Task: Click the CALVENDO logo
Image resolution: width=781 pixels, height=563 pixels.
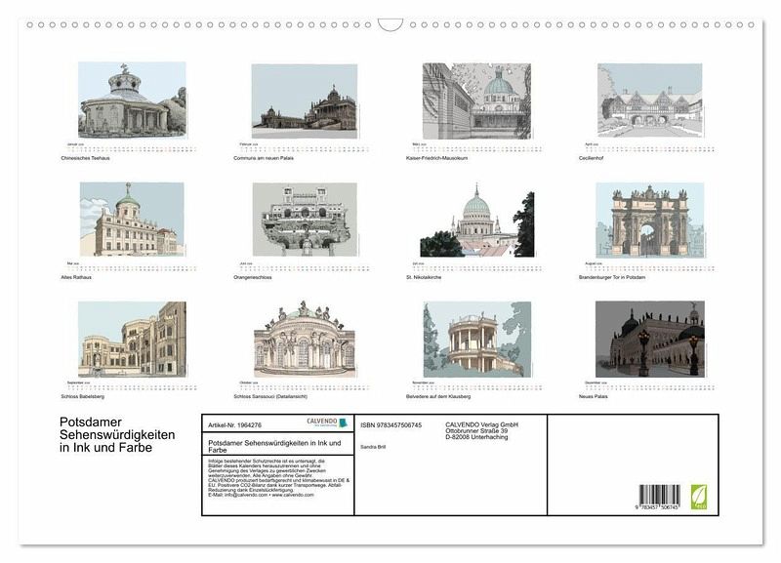Action: [x=328, y=422]
